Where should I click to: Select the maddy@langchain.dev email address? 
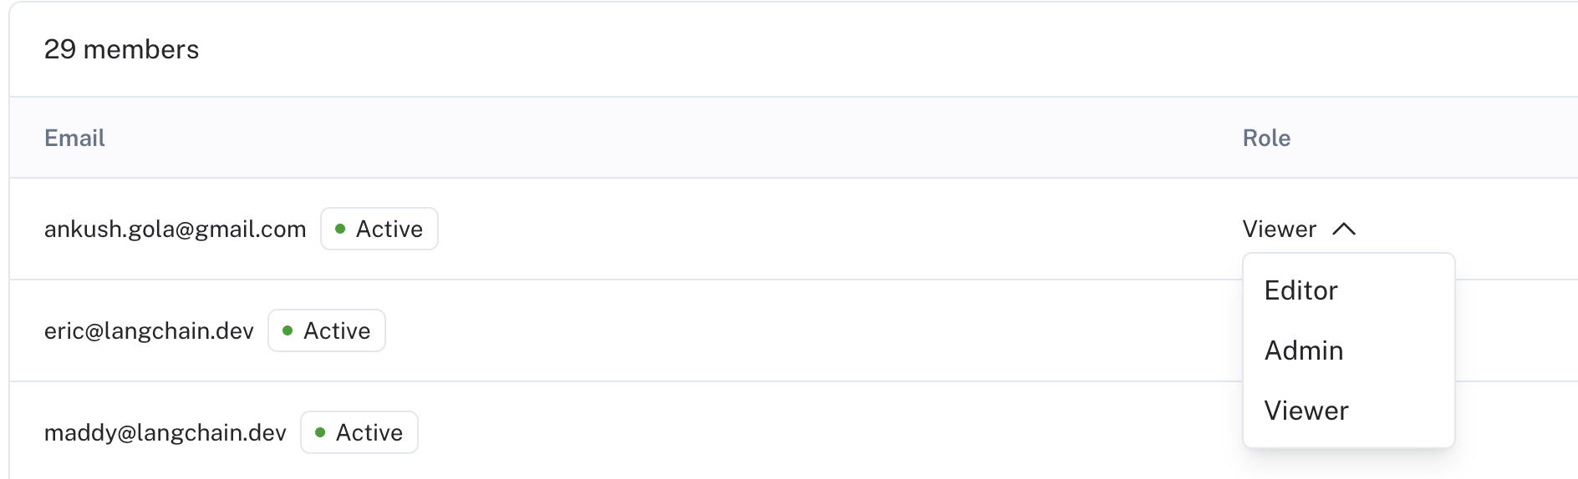(165, 433)
